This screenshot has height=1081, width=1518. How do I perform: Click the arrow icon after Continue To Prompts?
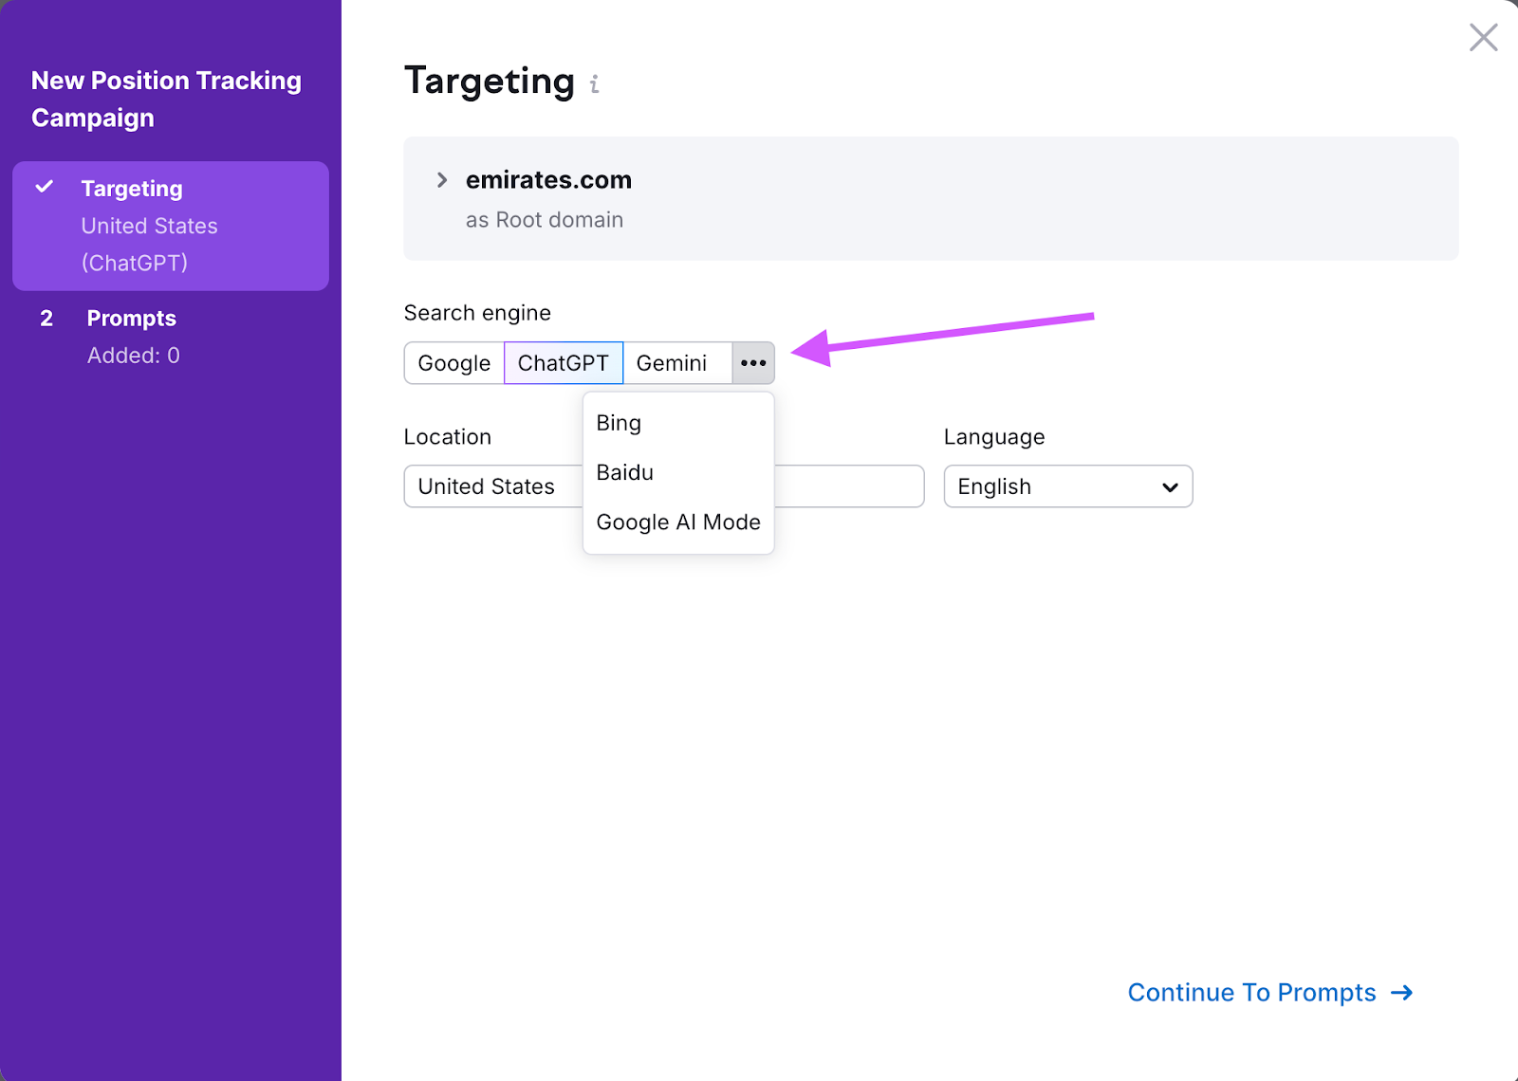[1401, 993]
